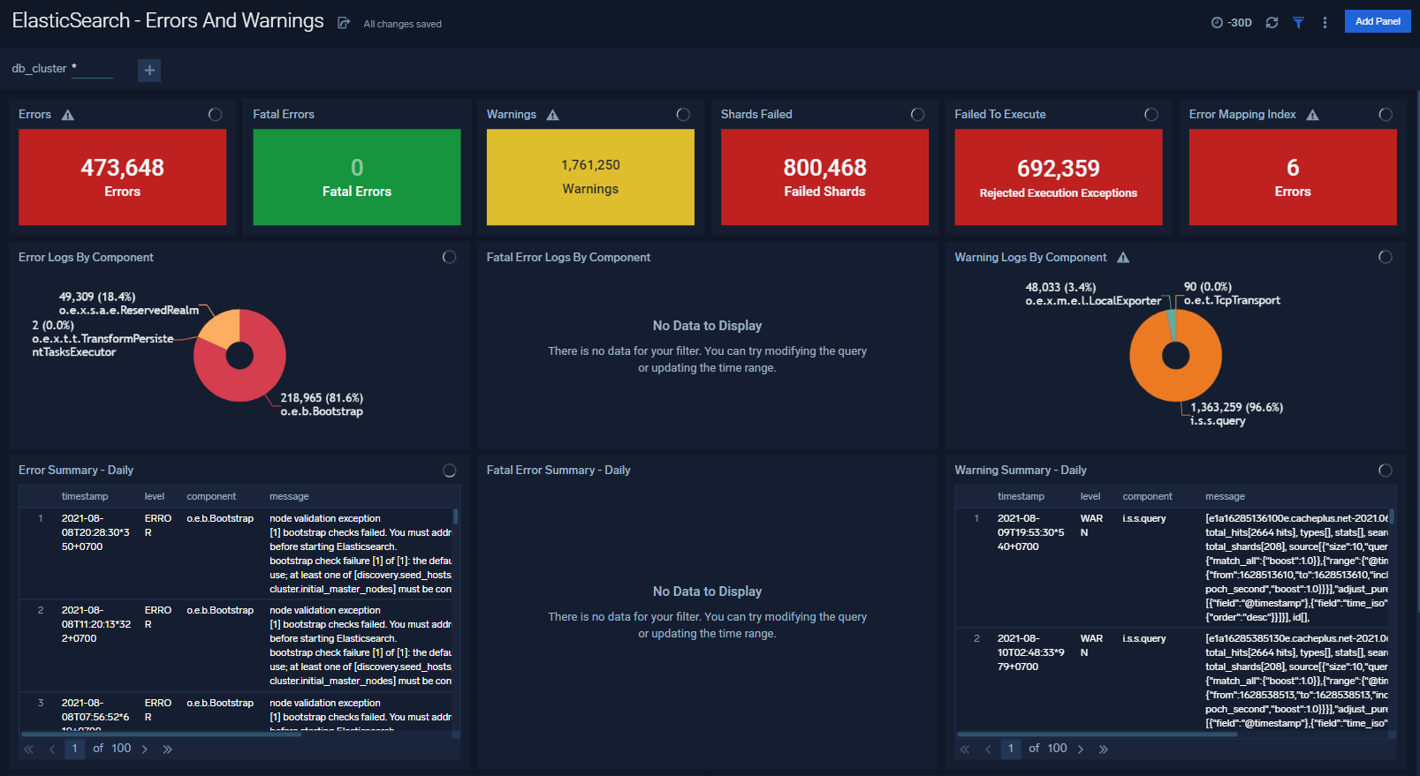
Task: Go to next page in Error Summary table
Action: (x=145, y=749)
